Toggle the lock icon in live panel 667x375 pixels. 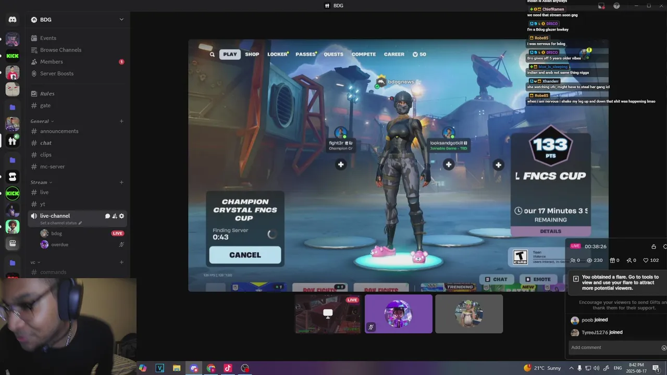(654, 246)
